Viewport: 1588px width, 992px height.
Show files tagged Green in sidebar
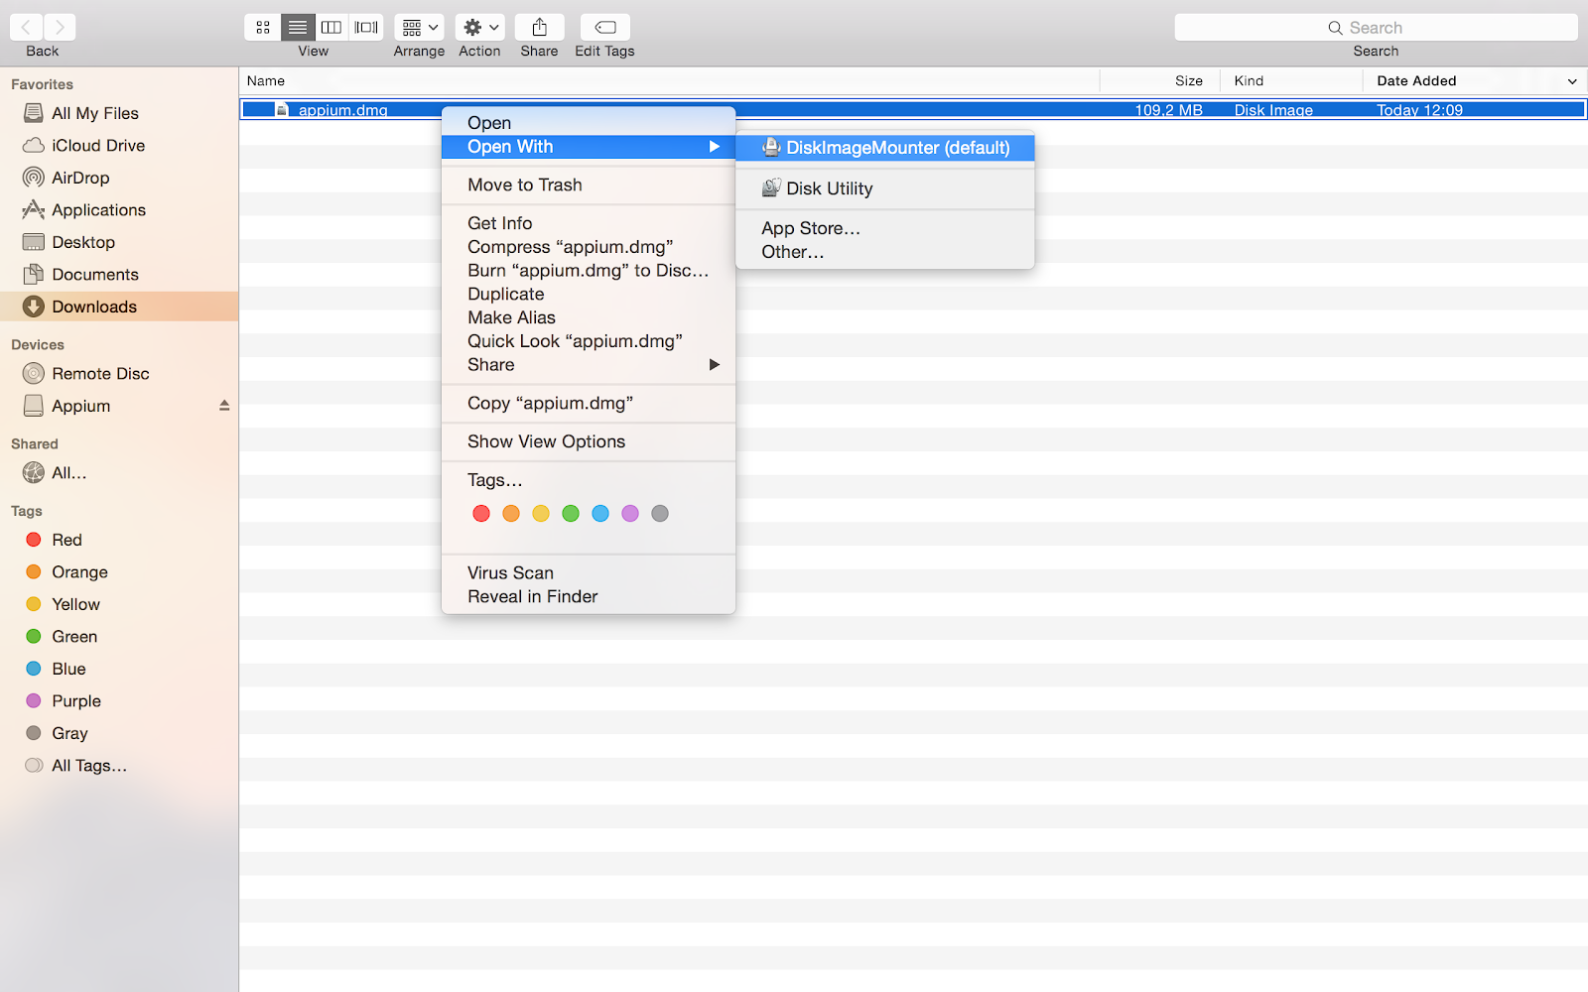tap(119, 637)
